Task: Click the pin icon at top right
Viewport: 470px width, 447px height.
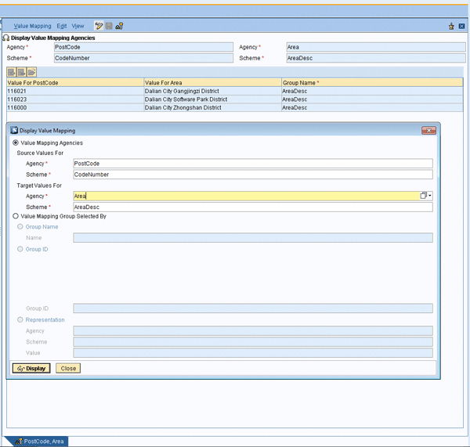Action: pyautogui.click(x=451, y=26)
